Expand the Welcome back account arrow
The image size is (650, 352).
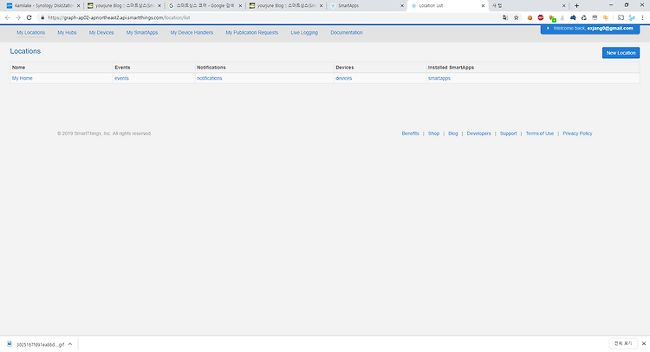pos(548,29)
